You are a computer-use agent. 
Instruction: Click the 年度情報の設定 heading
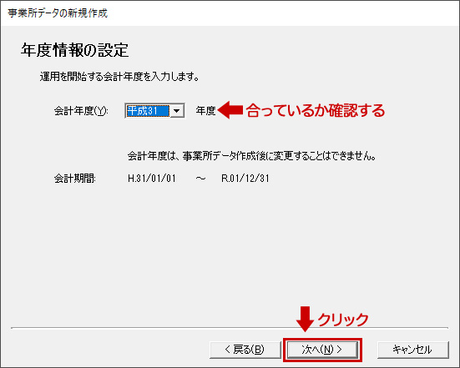tap(75, 50)
